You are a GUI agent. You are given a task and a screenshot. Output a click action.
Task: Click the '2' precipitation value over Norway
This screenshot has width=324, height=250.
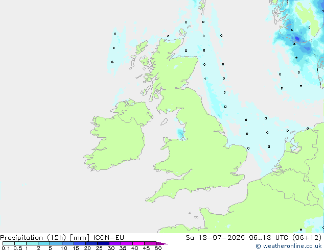pyautogui.click(x=296, y=58)
